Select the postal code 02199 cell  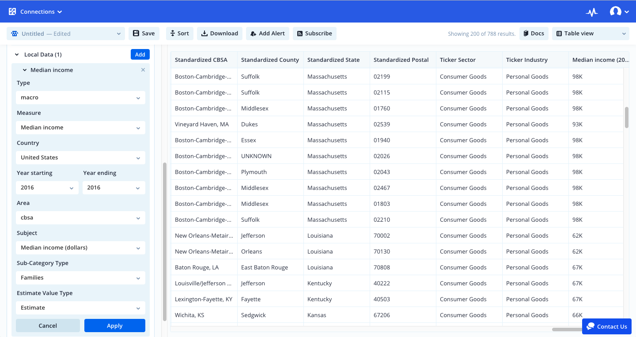point(403,77)
